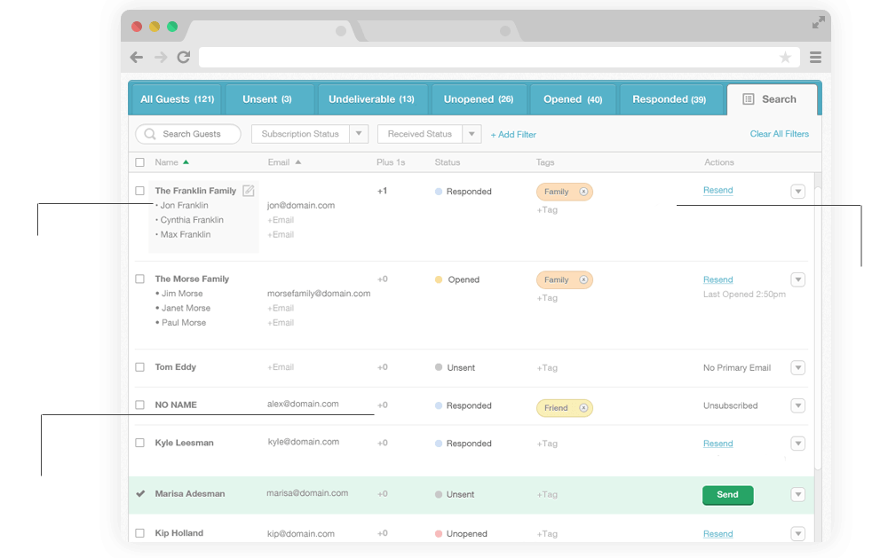880x558 pixels.
Task: Expand actions menu for Marisa Adesman
Action: pos(798,495)
